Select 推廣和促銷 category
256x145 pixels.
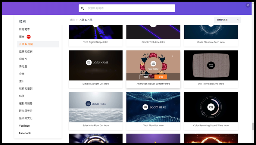[x=26, y=51]
